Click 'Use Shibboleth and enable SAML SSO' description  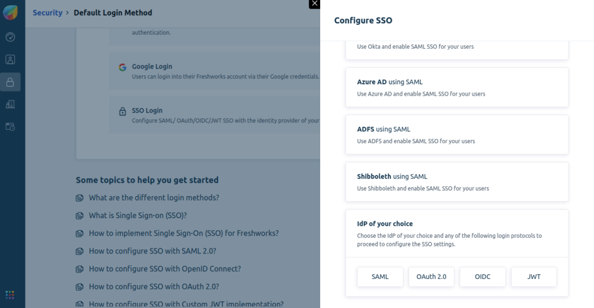[423, 189]
